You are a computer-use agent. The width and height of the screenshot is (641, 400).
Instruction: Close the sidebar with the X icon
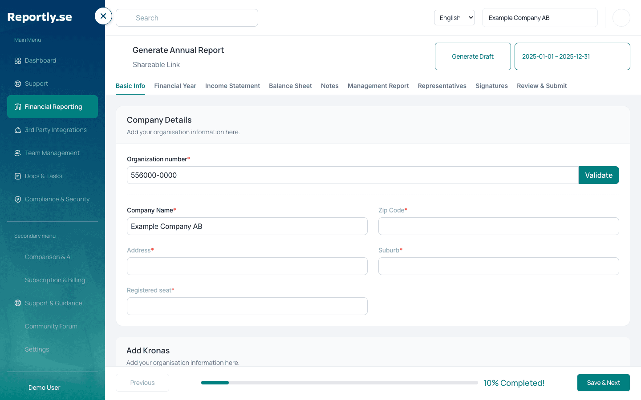click(103, 16)
